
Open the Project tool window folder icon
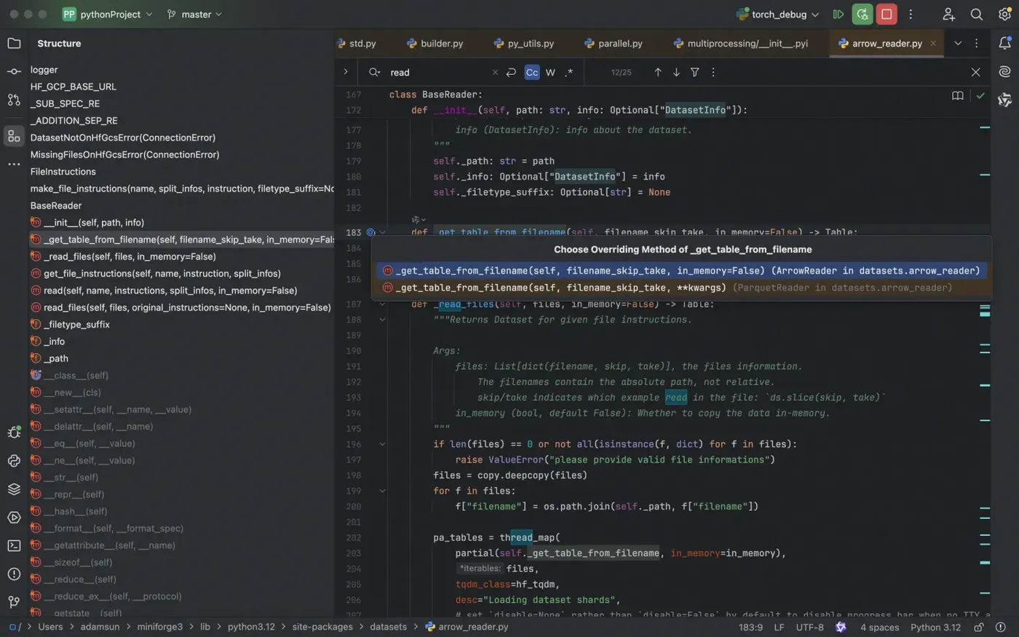14,44
